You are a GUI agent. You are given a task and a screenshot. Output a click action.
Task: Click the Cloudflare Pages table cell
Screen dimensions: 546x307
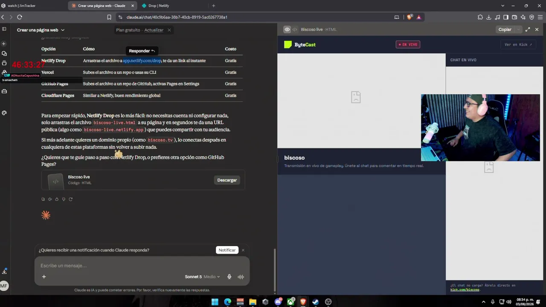pyautogui.click(x=58, y=96)
